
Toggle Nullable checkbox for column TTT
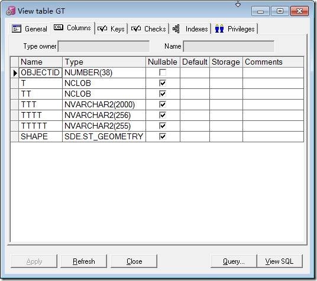click(x=163, y=104)
